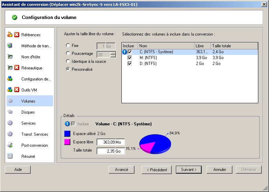Click the Services gear icon
The height and width of the screenshot is (192, 269).
click(x=10, y=123)
